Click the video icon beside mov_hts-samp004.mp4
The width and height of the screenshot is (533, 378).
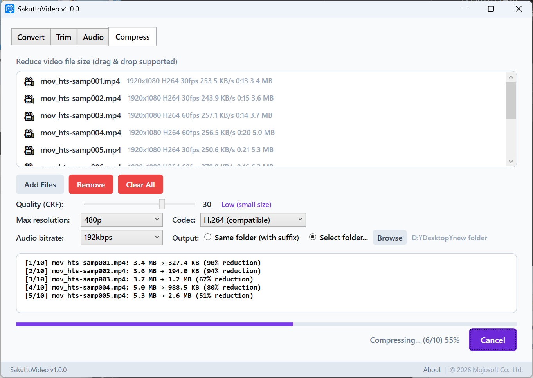[29, 133]
